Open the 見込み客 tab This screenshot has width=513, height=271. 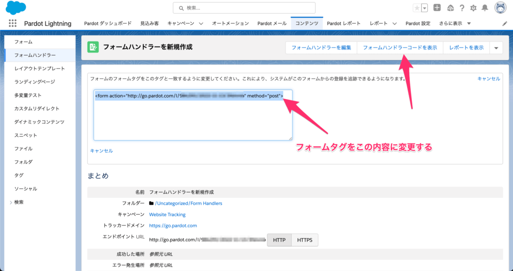pyautogui.click(x=149, y=23)
